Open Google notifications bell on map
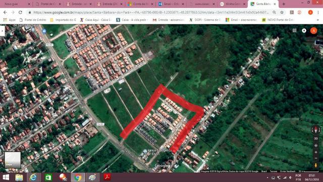 304,30
